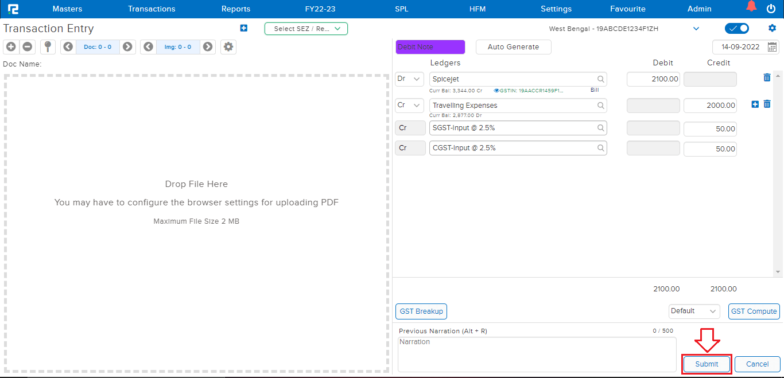
Task: Click the power logout icon
Action: [771, 9]
